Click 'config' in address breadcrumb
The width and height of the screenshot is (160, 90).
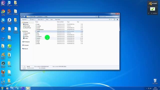click(x=46, y=17)
